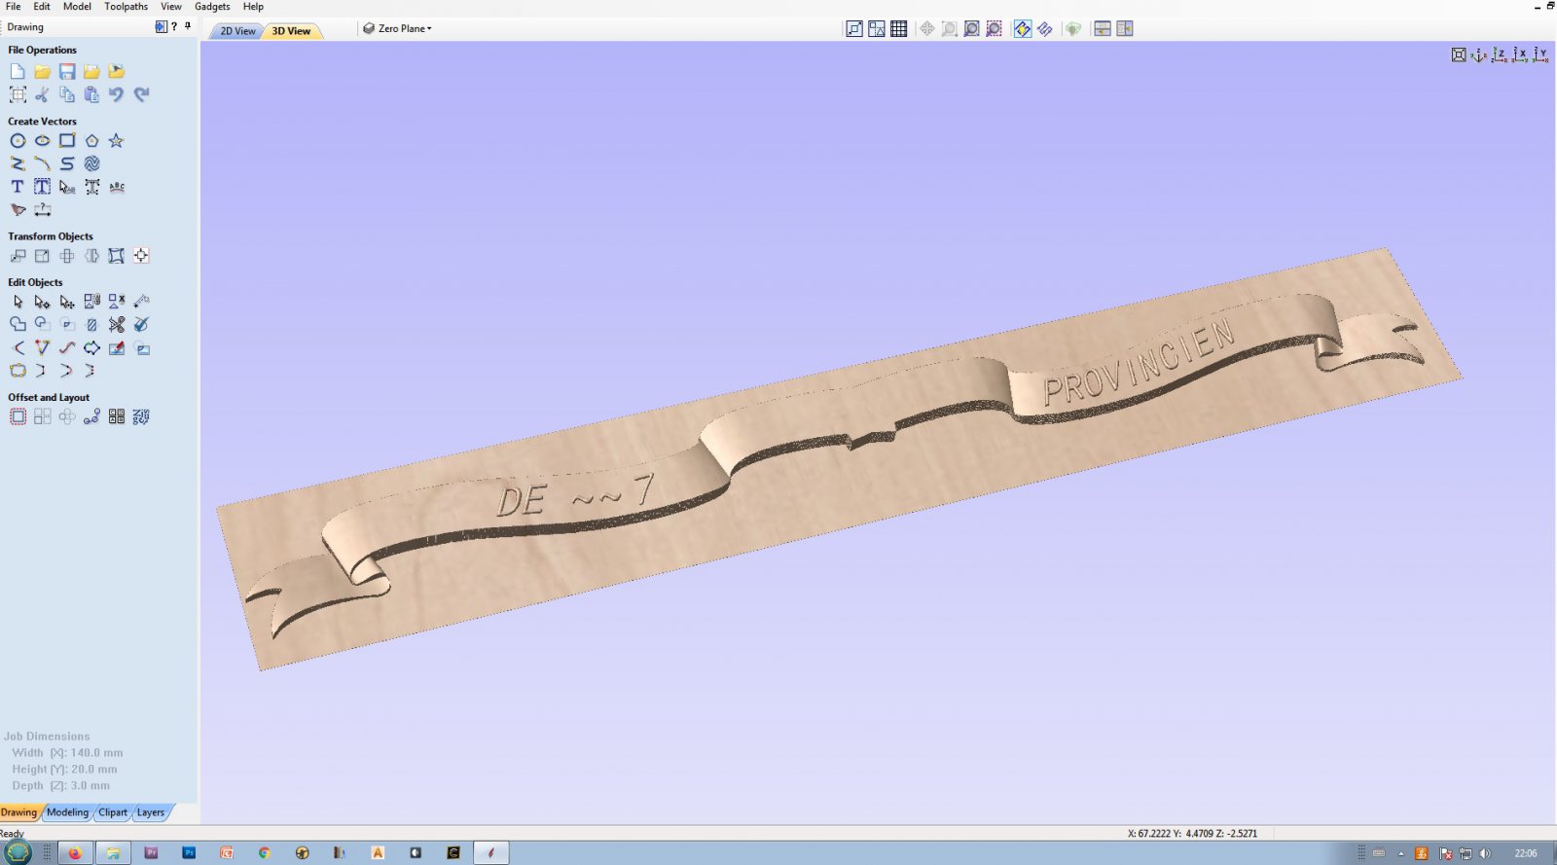Click the help question mark in Drawing panel
The image size is (1557, 865).
[174, 26]
